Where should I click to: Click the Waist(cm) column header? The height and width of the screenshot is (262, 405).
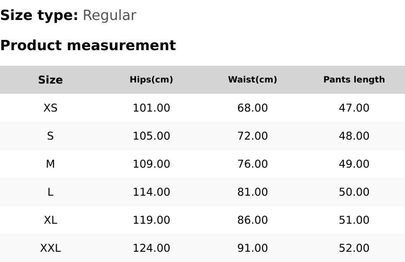252,80
